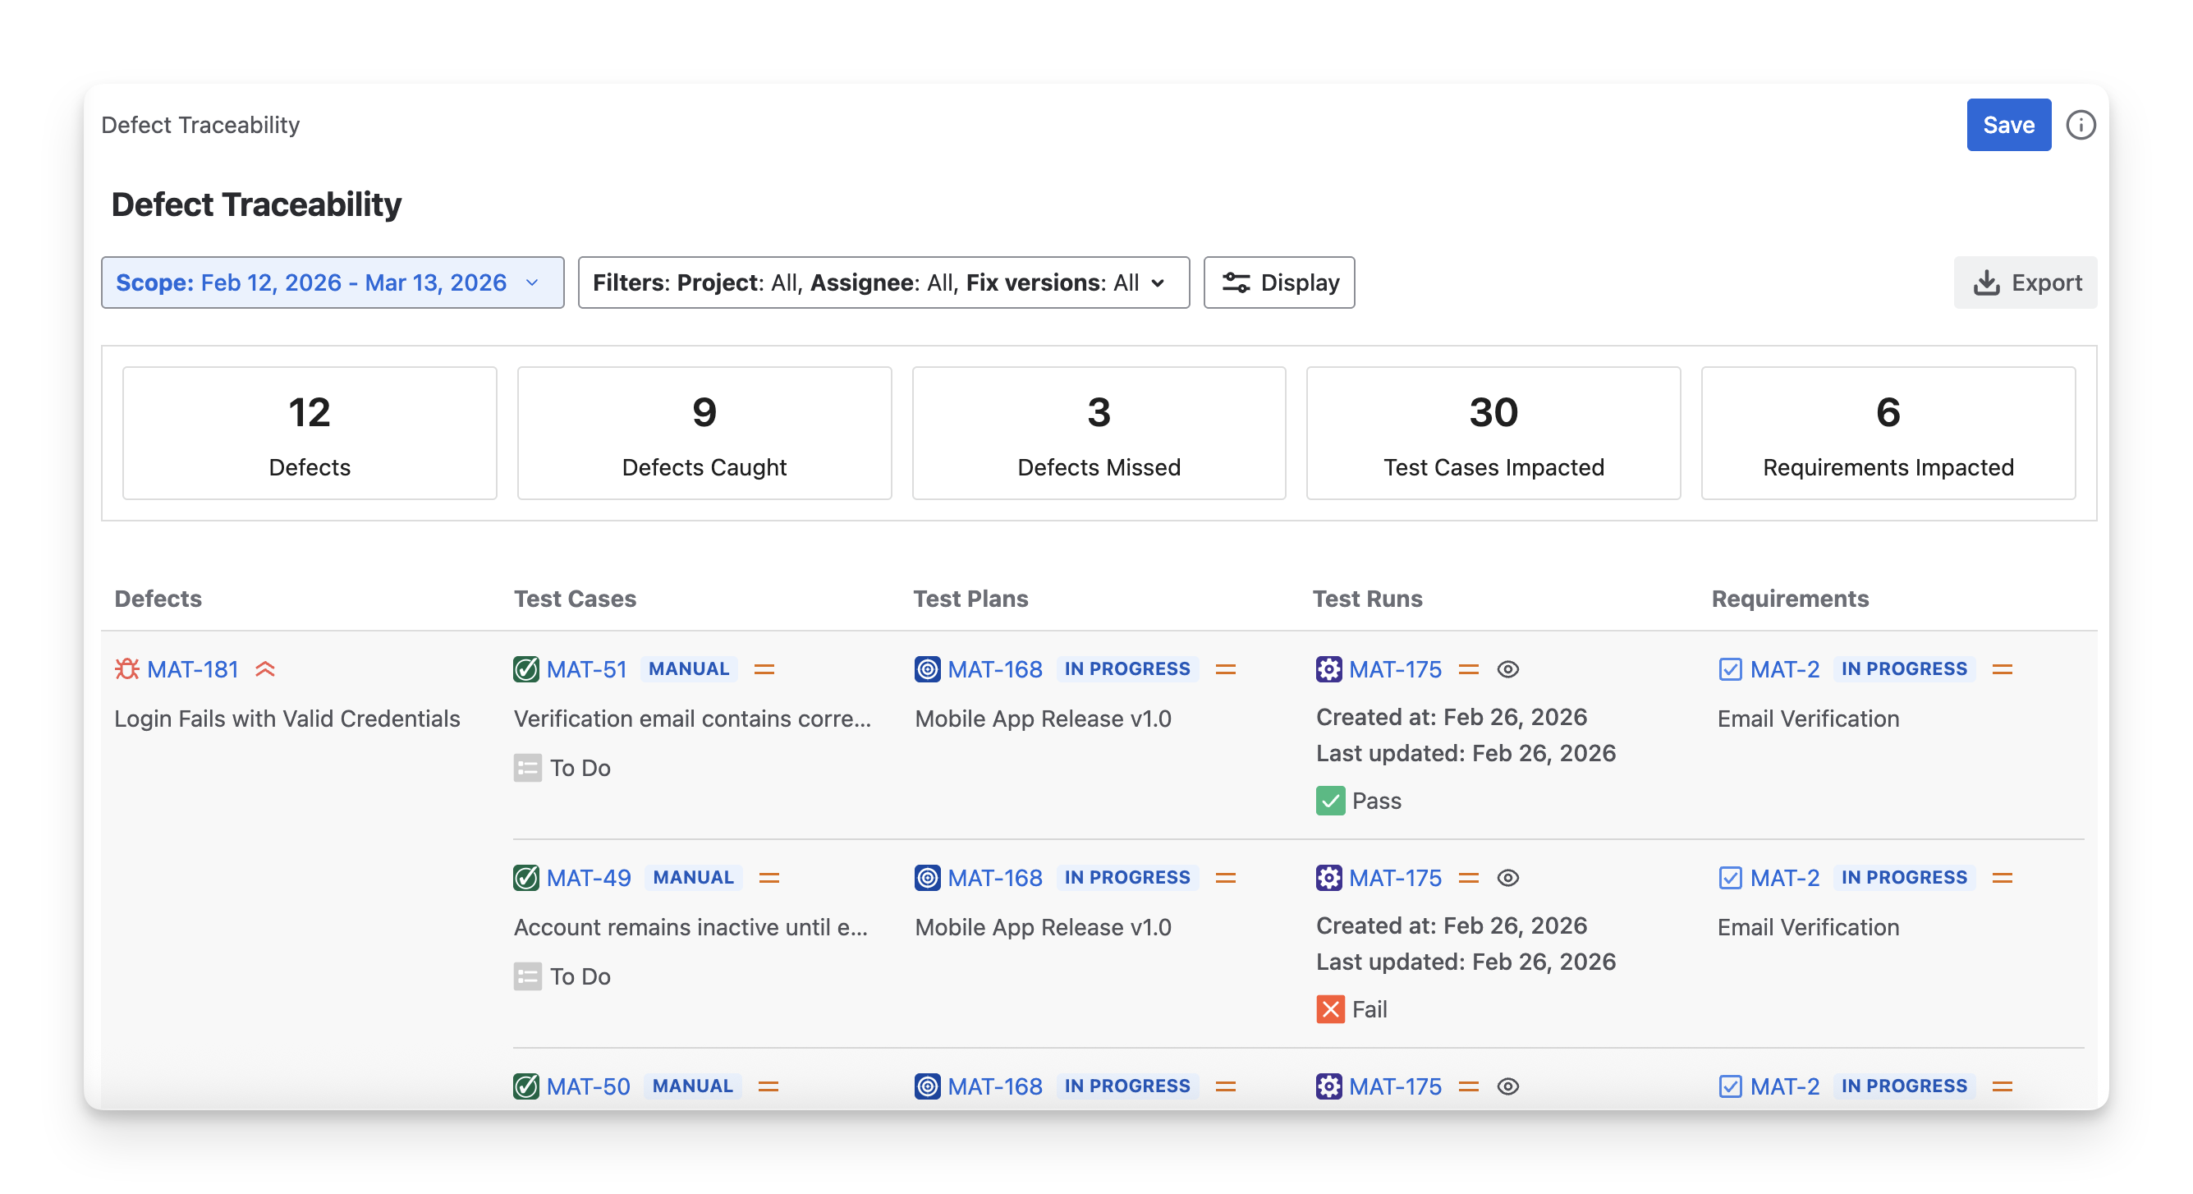Click the test plan target icon in first row

927,669
